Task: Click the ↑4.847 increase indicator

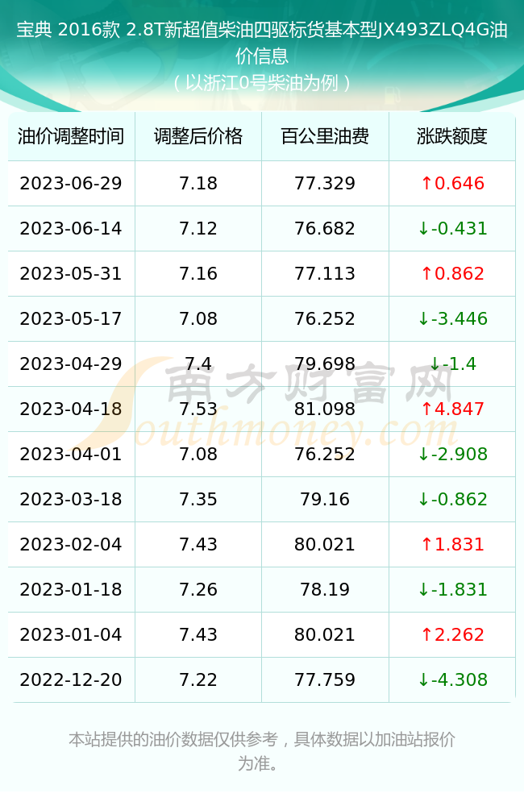Action: point(452,409)
